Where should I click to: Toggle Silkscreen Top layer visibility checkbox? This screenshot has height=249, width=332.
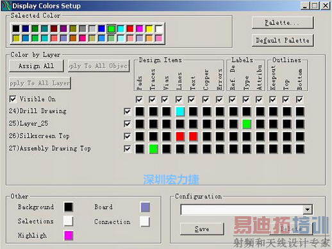point(128,136)
